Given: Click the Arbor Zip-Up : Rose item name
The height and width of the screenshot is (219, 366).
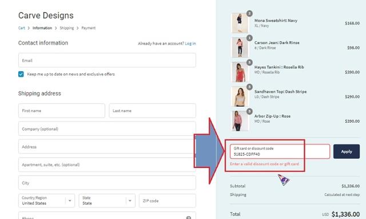Looking at the screenshot, I should tap(272, 116).
